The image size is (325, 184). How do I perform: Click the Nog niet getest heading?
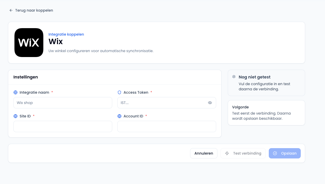(255, 77)
